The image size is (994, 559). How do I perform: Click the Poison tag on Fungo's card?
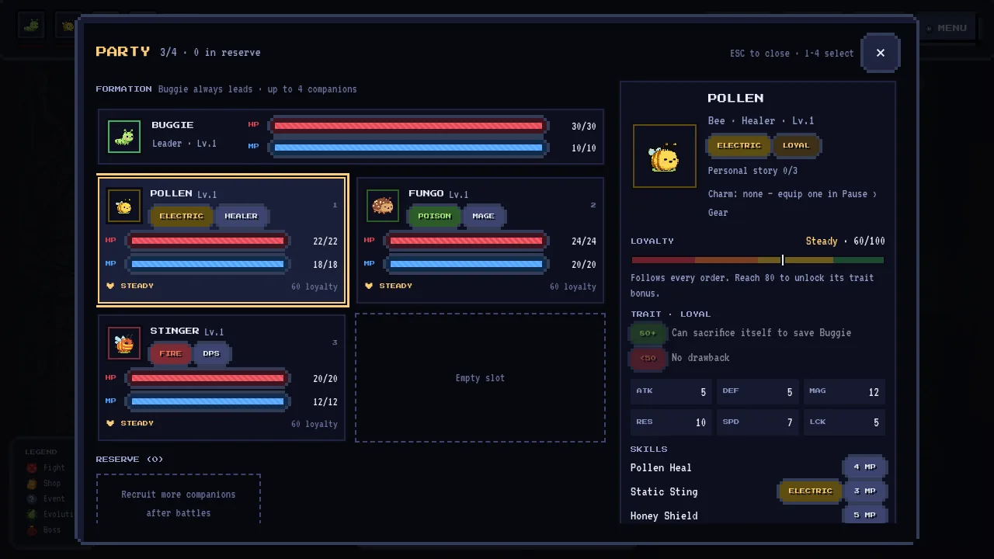click(x=434, y=216)
